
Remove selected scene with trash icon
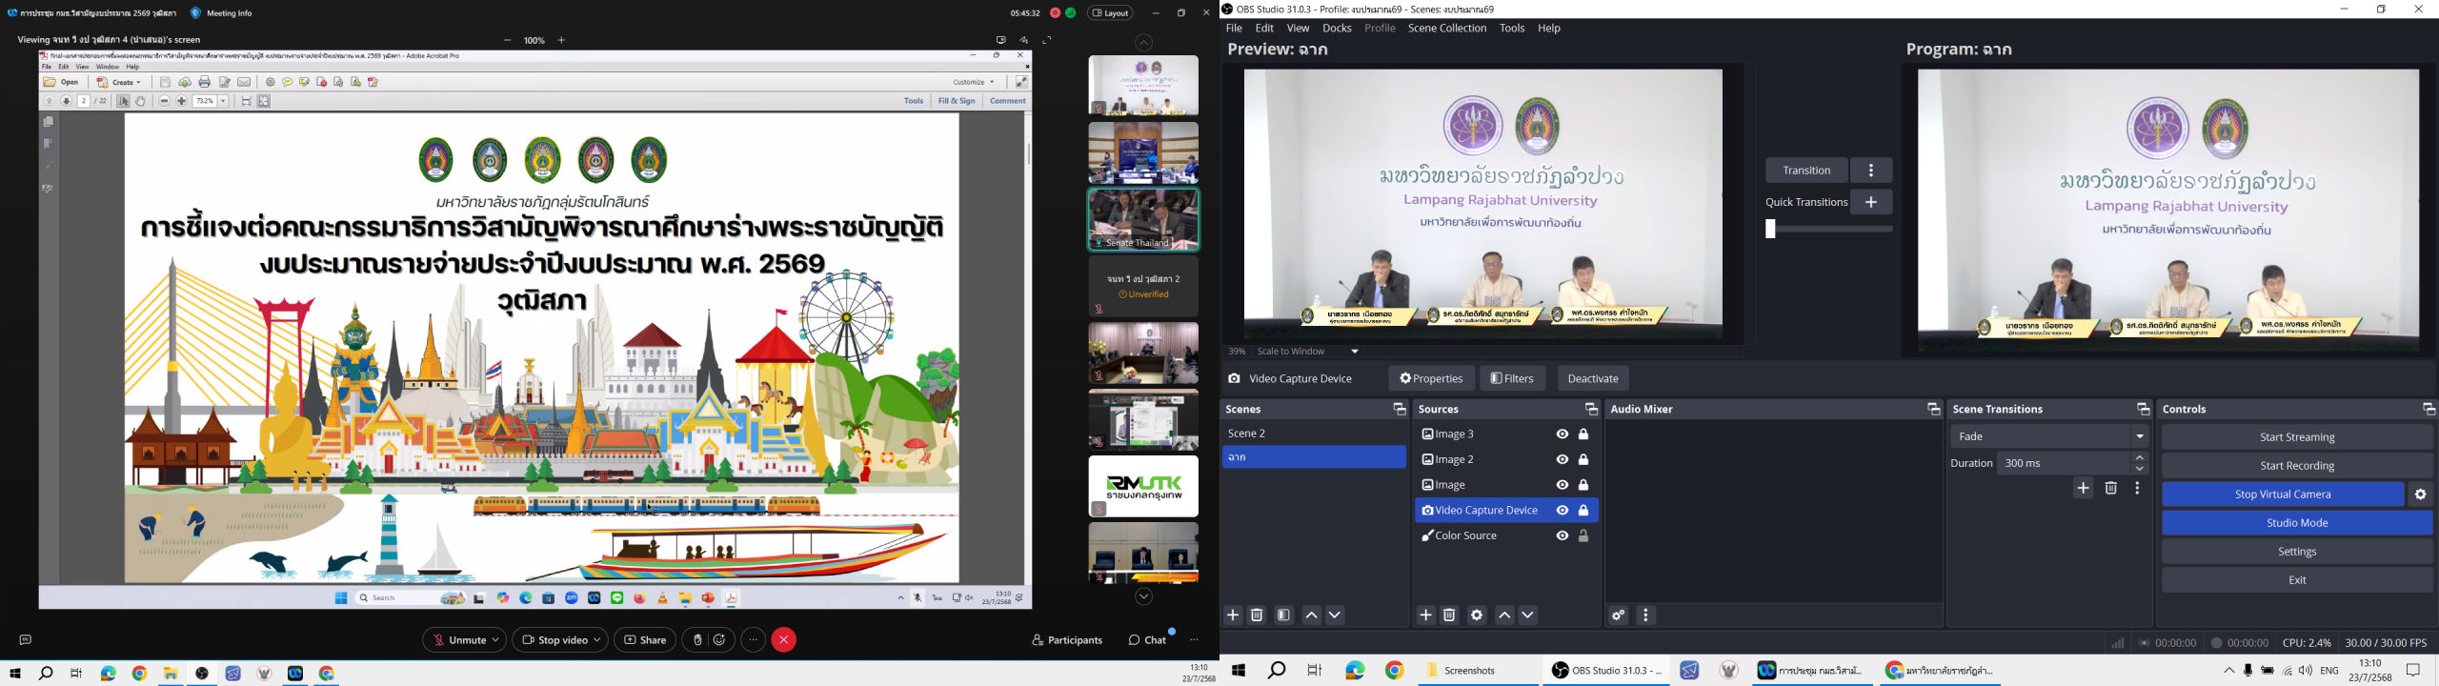[1257, 615]
